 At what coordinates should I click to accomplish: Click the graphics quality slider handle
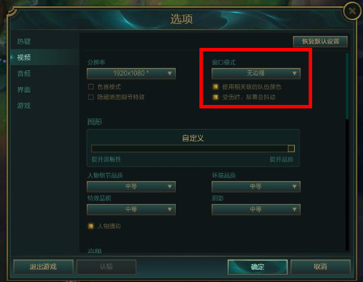pos(291,148)
